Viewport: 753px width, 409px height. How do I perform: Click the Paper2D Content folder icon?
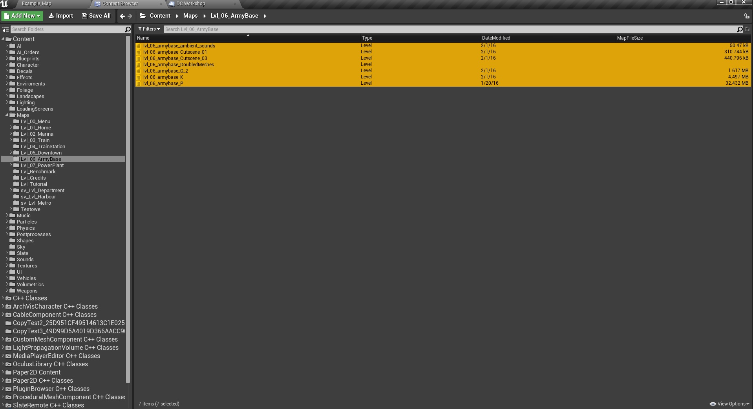8,373
